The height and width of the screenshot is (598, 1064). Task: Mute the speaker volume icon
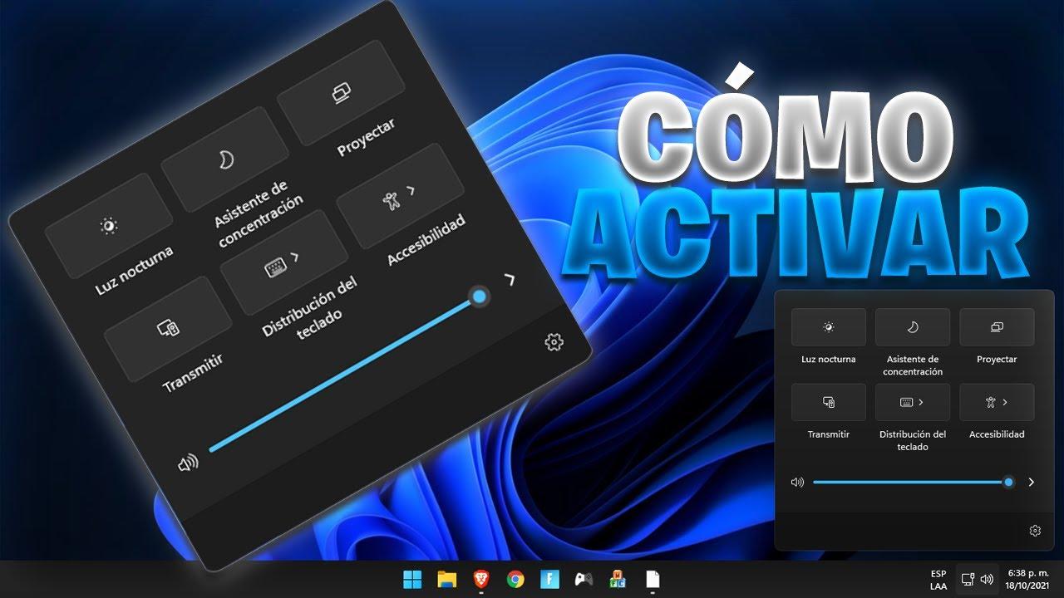click(x=798, y=482)
